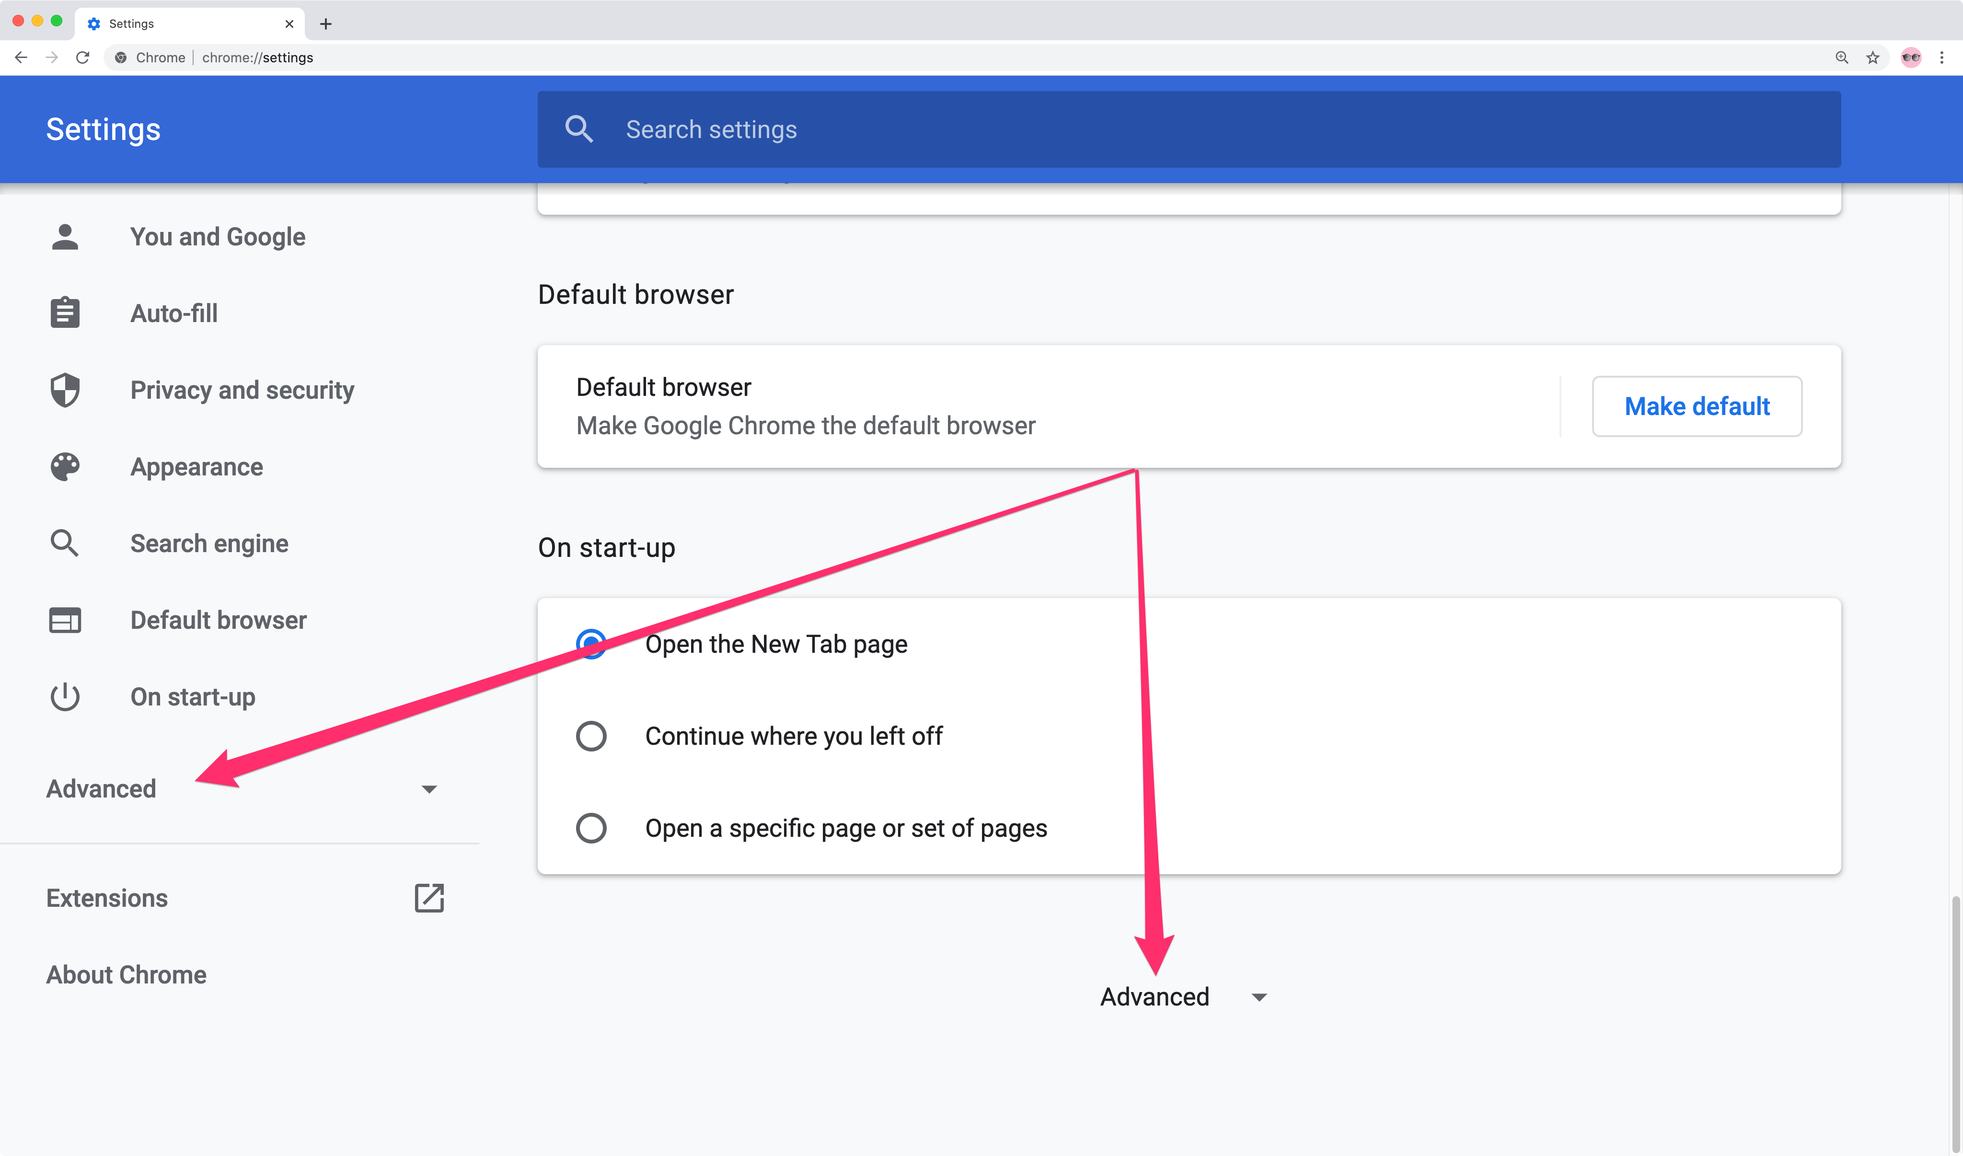This screenshot has width=1963, height=1156.
Task: Click the browser forward arrow
Action: tap(51, 57)
